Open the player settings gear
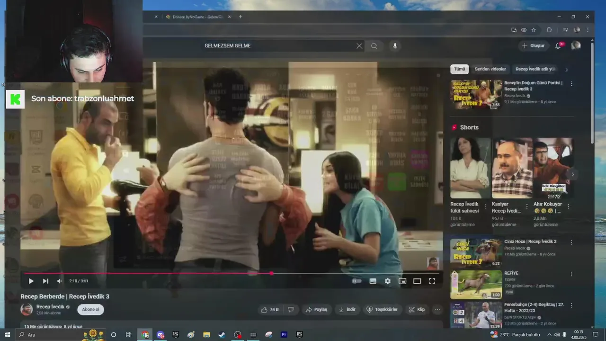 click(x=388, y=281)
